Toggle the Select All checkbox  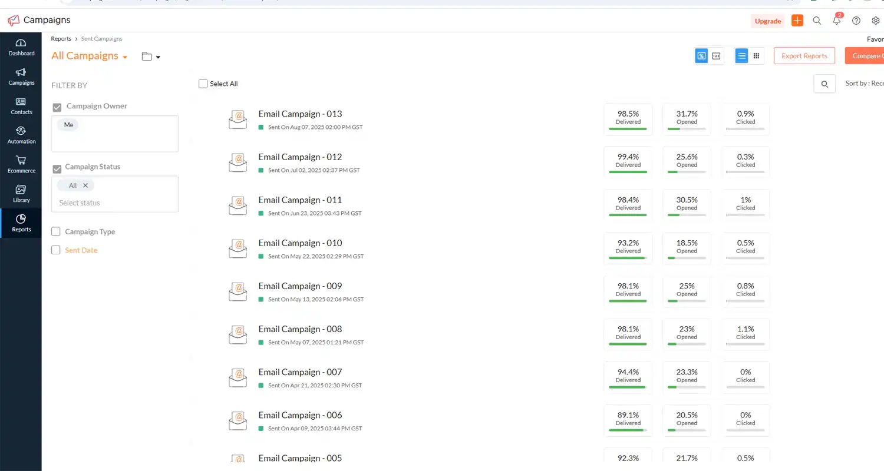[x=203, y=84]
